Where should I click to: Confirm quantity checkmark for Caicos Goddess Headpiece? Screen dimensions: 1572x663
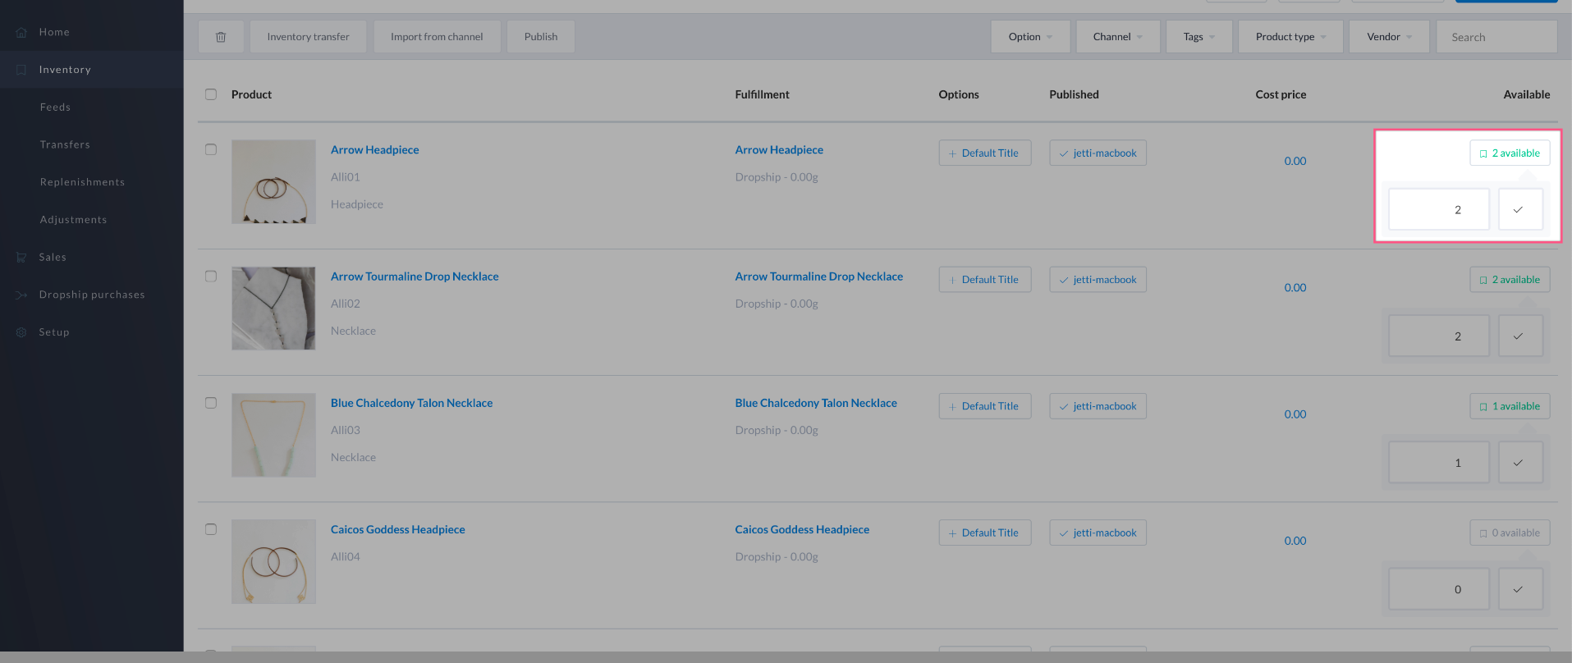1520,589
